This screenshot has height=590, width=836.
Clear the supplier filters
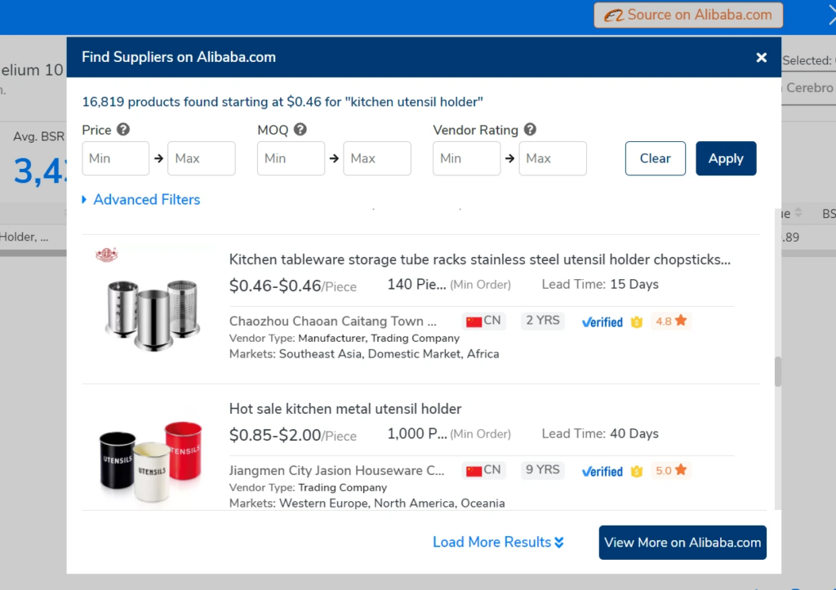(655, 158)
